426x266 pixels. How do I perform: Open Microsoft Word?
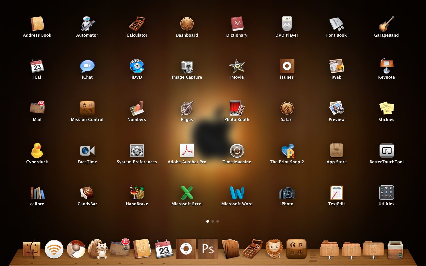click(237, 193)
